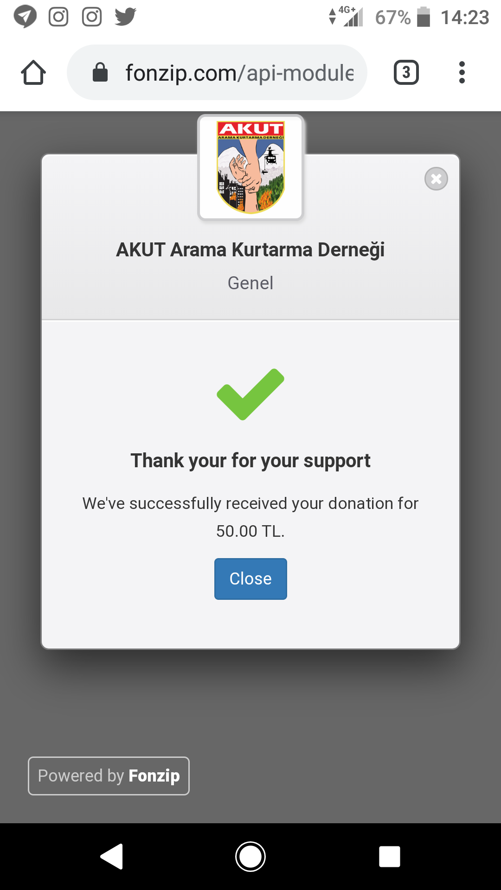Dismiss dialog with gray X icon
Screen dimensions: 501x890
point(436,178)
